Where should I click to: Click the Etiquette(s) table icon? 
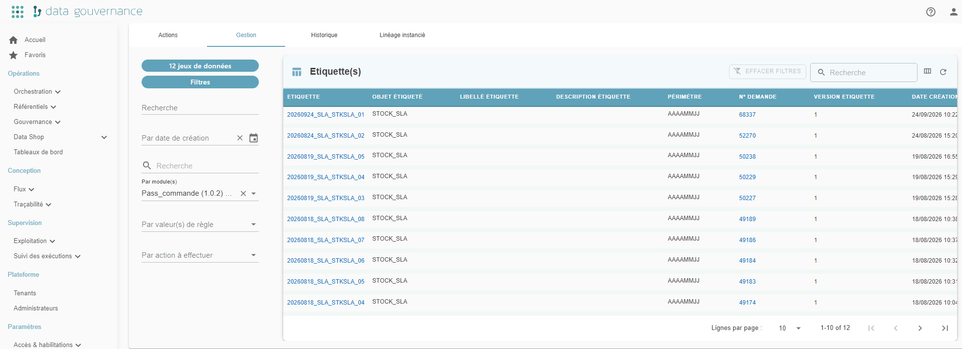point(296,72)
